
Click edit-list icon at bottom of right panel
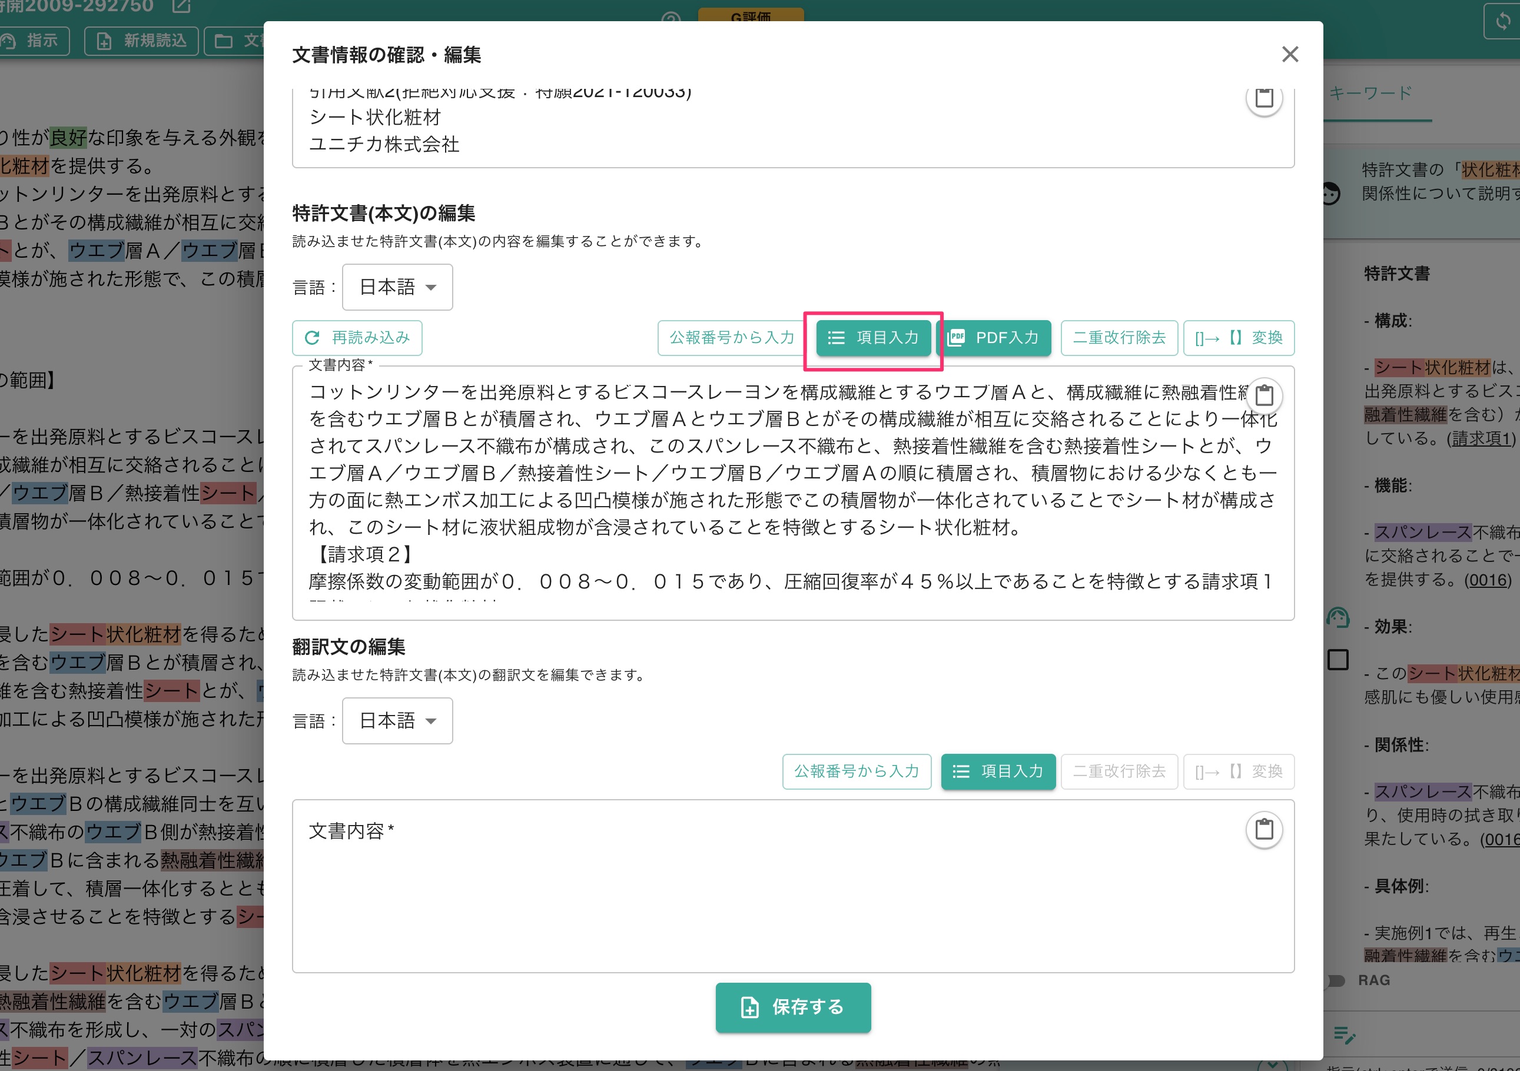click(x=1345, y=1035)
